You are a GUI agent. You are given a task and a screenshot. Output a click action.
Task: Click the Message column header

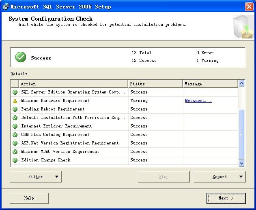click(210, 84)
